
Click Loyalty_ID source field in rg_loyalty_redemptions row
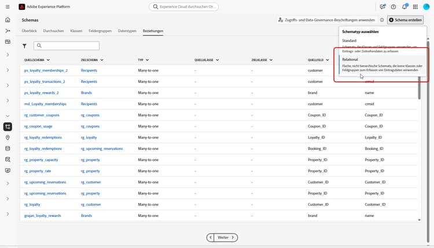coord(317,137)
